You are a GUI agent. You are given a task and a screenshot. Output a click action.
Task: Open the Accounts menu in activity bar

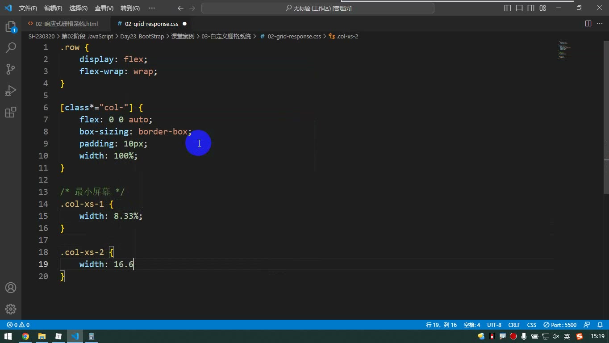(x=11, y=288)
